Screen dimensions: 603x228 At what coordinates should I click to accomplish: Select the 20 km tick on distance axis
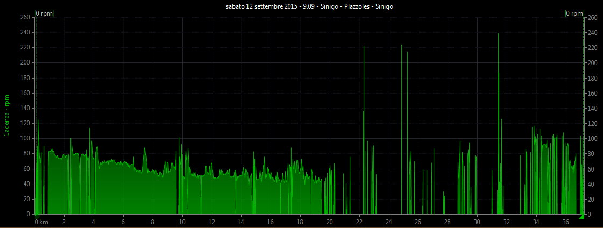pyautogui.click(x=330, y=222)
